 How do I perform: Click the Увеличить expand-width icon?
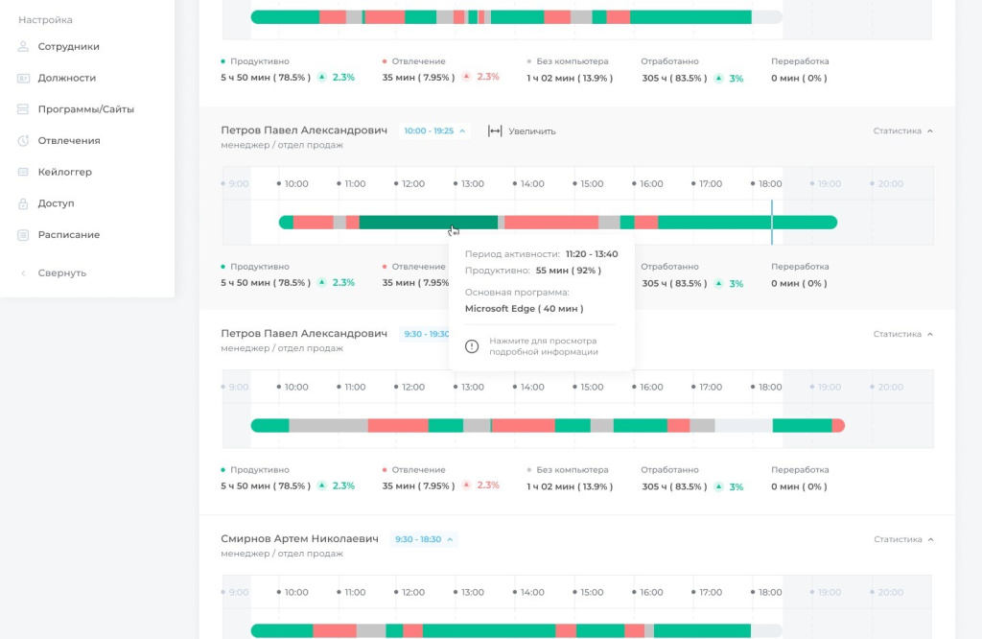pos(495,130)
